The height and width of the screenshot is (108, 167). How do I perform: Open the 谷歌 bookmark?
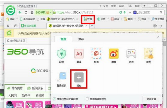tap(41, 19)
